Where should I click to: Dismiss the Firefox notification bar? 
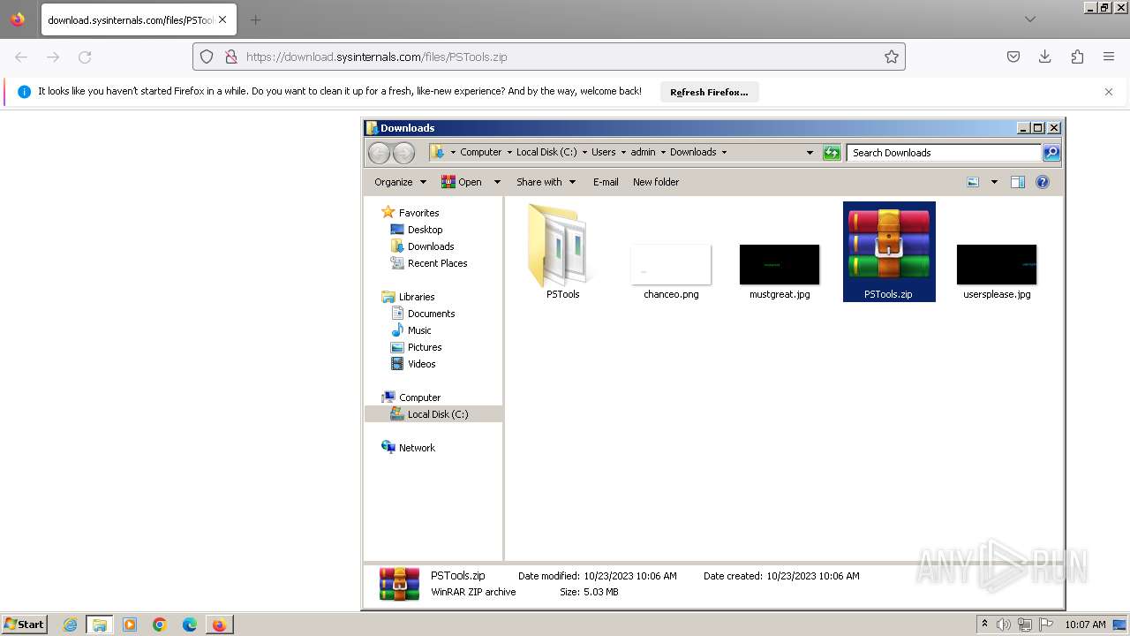click(x=1109, y=92)
